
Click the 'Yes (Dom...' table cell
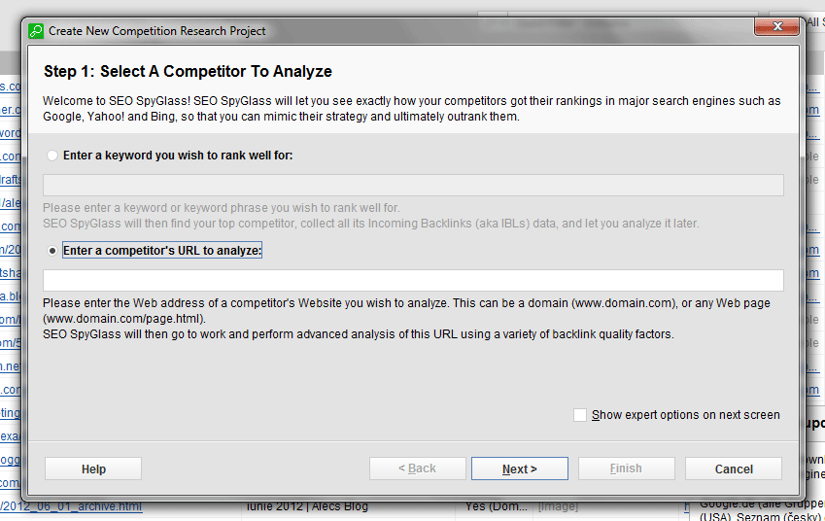(498, 506)
